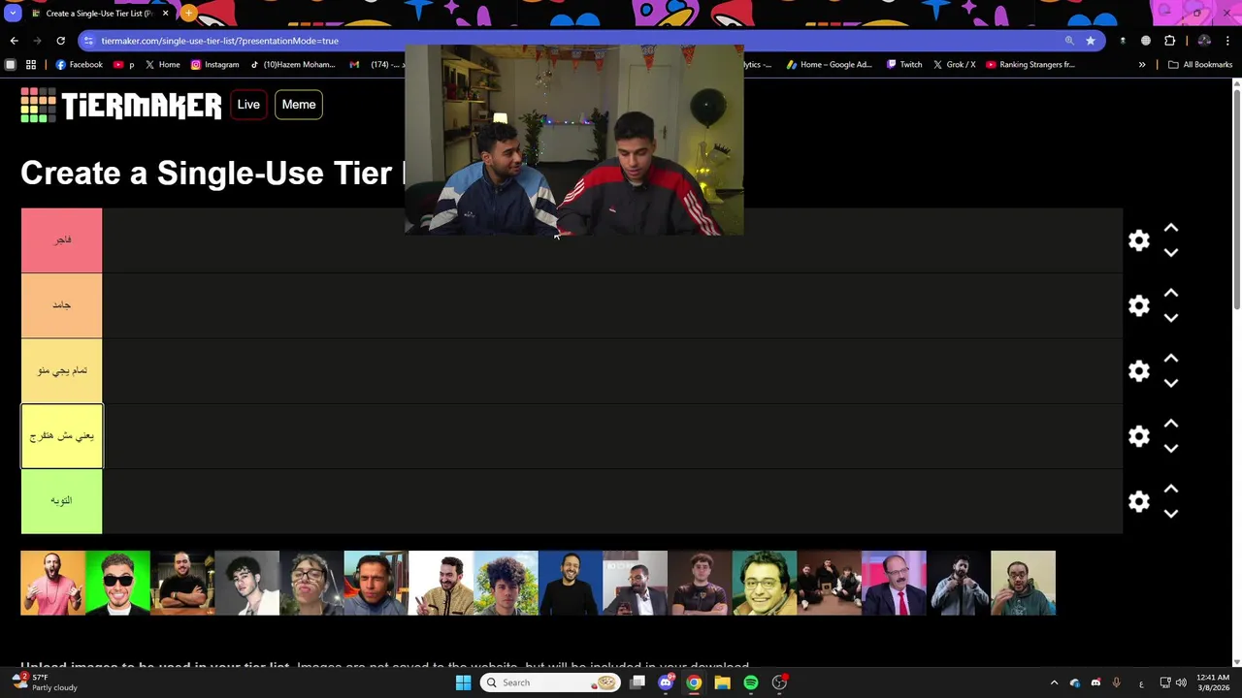This screenshot has height=698, width=1242.
Task: Select the older man with glasses green background thumbnail
Action: [765, 583]
